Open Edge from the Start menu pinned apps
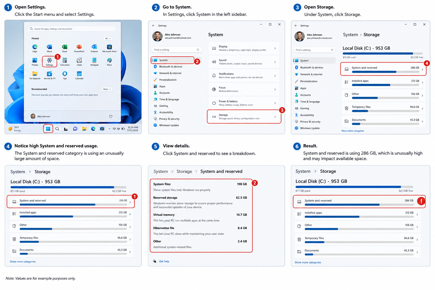Screen dimensions: 435x290 point(35,48)
